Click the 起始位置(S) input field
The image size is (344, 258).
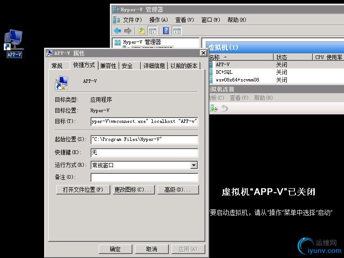point(145,140)
